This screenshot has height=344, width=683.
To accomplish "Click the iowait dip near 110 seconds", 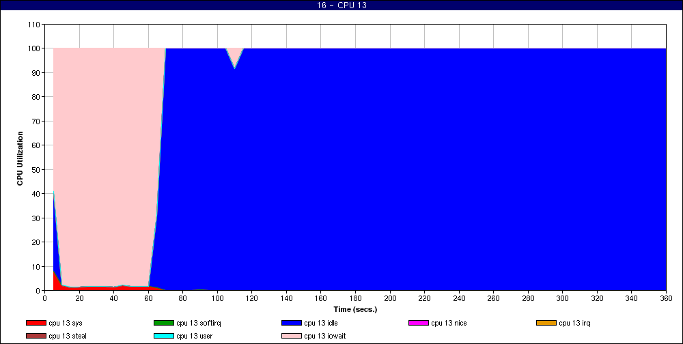I will coord(235,56).
